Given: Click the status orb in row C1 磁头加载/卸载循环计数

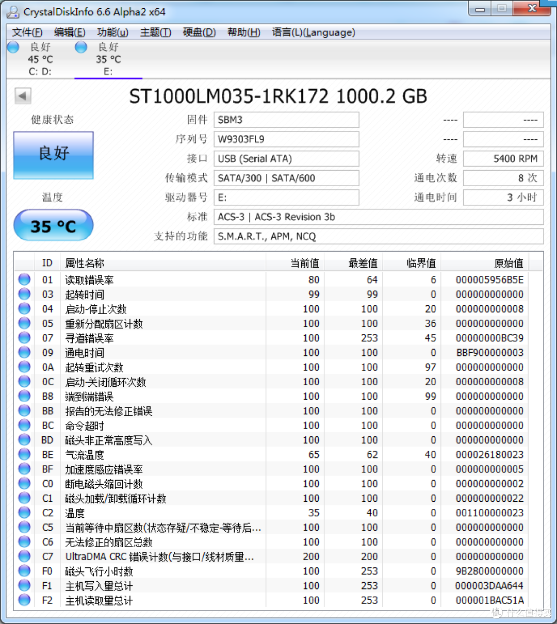Looking at the screenshot, I should click(24, 498).
